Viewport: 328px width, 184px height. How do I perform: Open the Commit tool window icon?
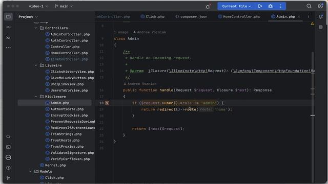[8, 27]
